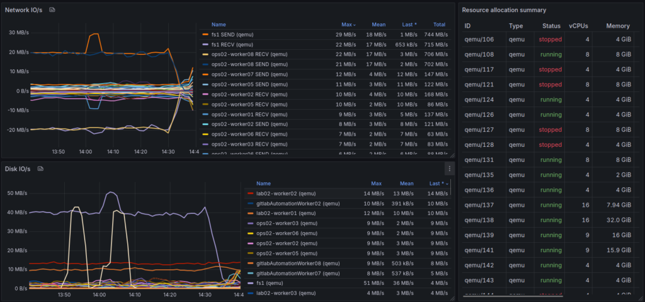The height and width of the screenshot is (302, 645).
Task: Click the icon beside the Network IO/s title
Action: pyautogui.click(x=52, y=10)
